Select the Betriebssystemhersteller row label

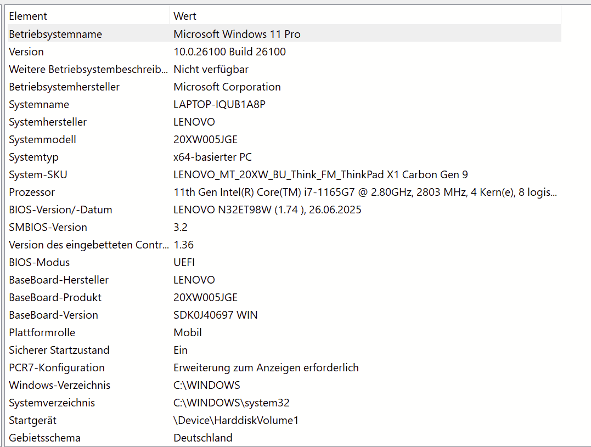pyautogui.click(x=64, y=87)
